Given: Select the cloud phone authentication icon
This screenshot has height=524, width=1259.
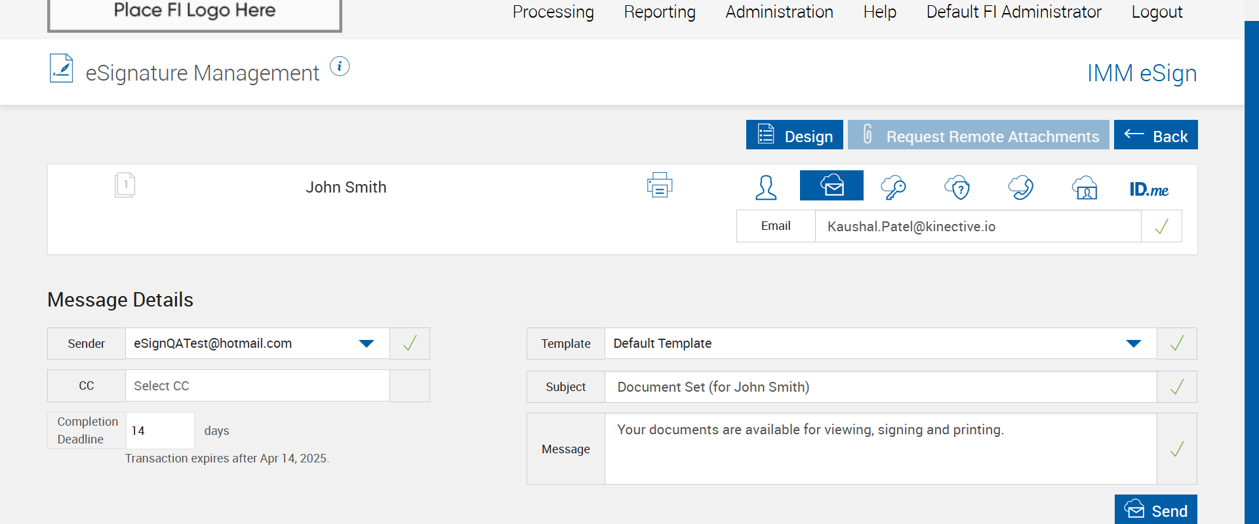Looking at the screenshot, I should point(1020,187).
